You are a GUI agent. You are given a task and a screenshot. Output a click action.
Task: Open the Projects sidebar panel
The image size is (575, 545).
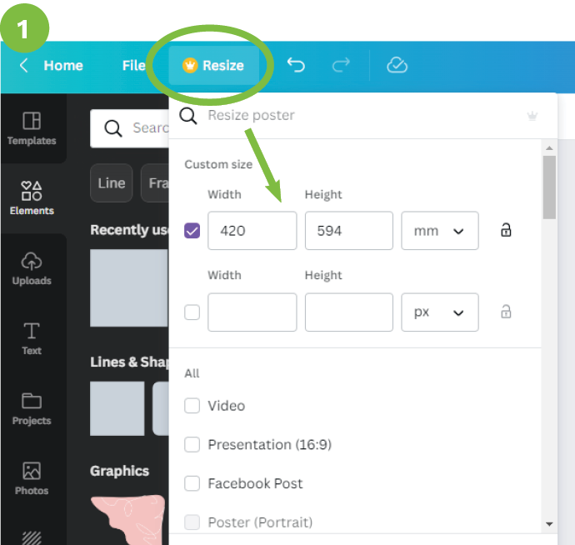point(32,408)
